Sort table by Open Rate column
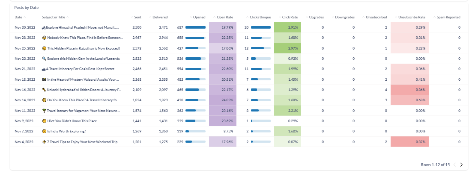The width and height of the screenshot is (472, 176). tap(224, 17)
